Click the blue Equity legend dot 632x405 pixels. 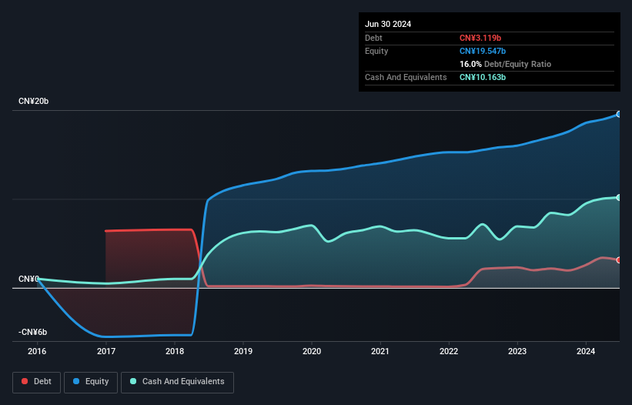click(76, 381)
